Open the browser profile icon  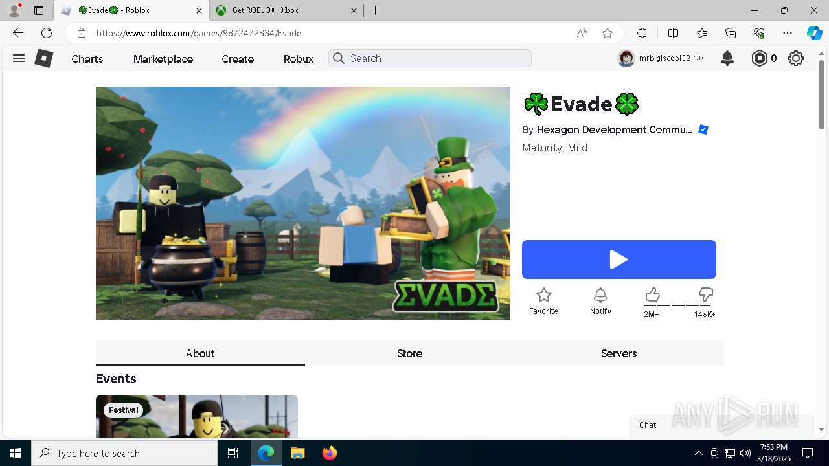(x=14, y=10)
